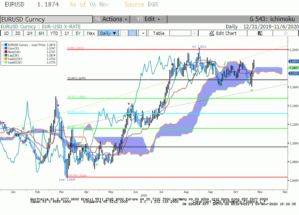This screenshot has width=299, height=215.
Task: Click the Nov label on time axis
Action: click(260, 192)
